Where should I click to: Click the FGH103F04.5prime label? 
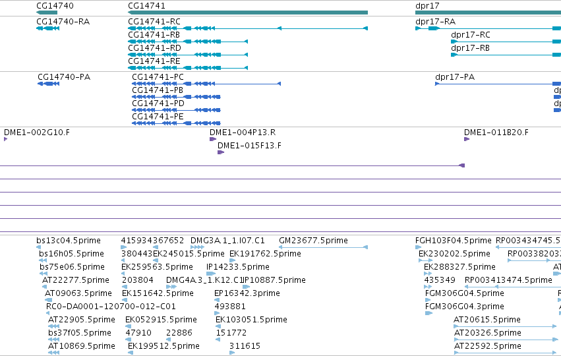pyautogui.click(x=454, y=241)
